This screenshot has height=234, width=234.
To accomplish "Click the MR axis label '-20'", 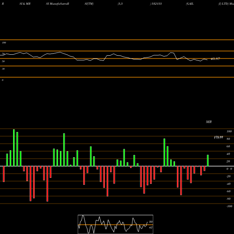I will click(228, 176).
